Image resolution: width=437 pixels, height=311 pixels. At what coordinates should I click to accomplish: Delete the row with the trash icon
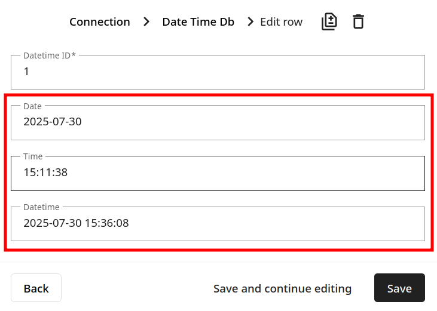358,21
